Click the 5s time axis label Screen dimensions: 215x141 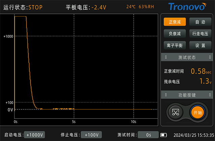pos(74,122)
